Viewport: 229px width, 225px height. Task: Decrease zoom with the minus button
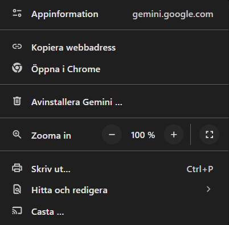click(x=112, y=135)
